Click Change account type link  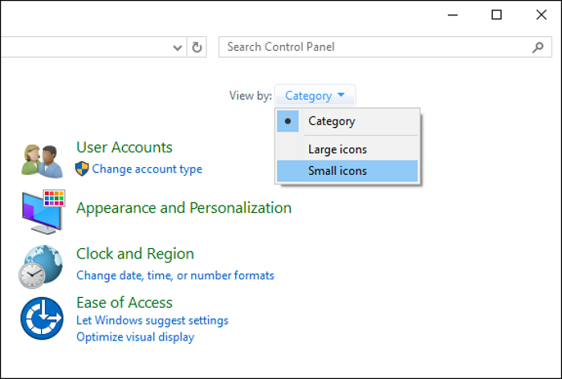pyautogui.click(x=147, y=169)
